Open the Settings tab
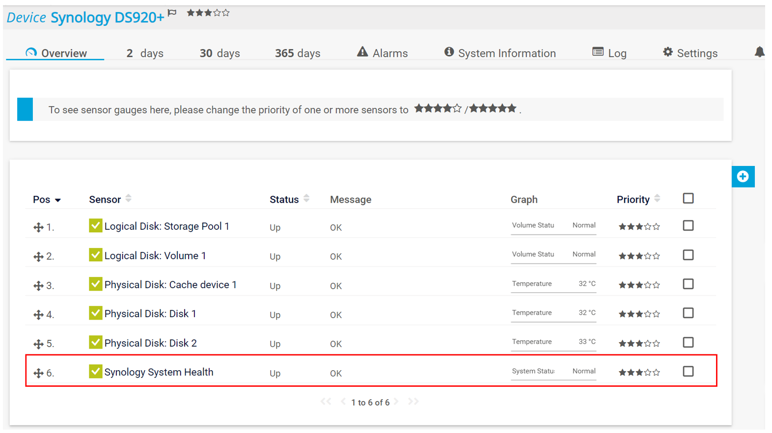772x433 pixels. (690, 53)
